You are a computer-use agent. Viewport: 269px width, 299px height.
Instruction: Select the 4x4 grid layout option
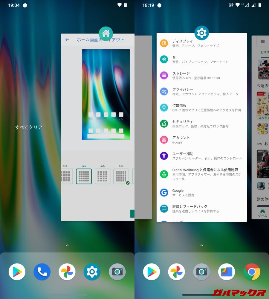(x=66, y=176)
